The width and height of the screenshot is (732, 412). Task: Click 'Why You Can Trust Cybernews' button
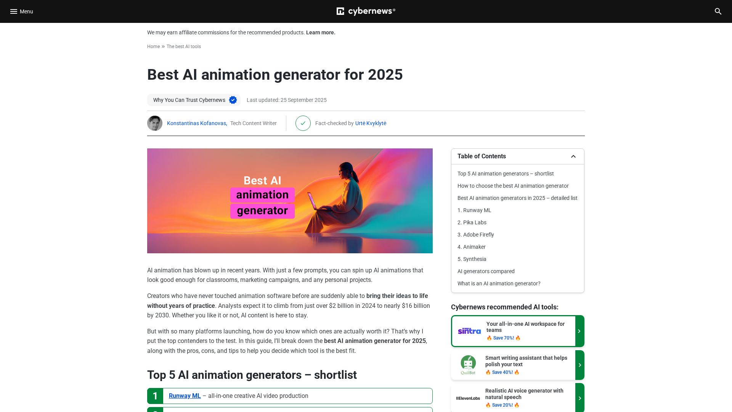189,100
